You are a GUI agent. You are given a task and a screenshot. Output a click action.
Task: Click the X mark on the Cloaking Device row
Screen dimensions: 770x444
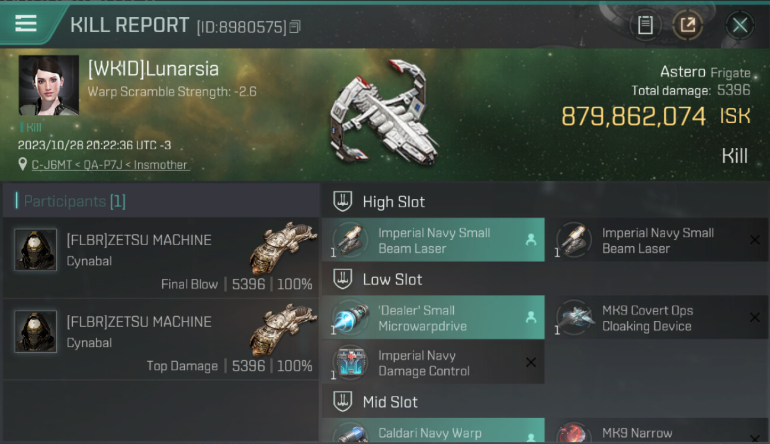(755, 317)
